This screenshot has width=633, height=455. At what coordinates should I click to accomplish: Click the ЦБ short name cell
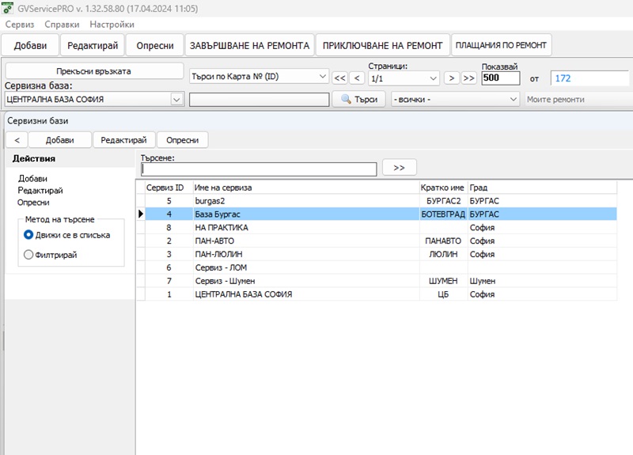[443, 294]
